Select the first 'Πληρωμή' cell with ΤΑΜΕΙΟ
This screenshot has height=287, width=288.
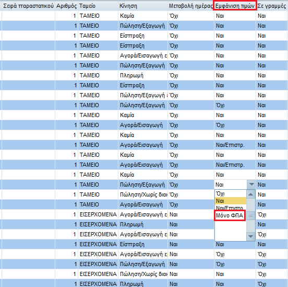click(x=143, y=75)
